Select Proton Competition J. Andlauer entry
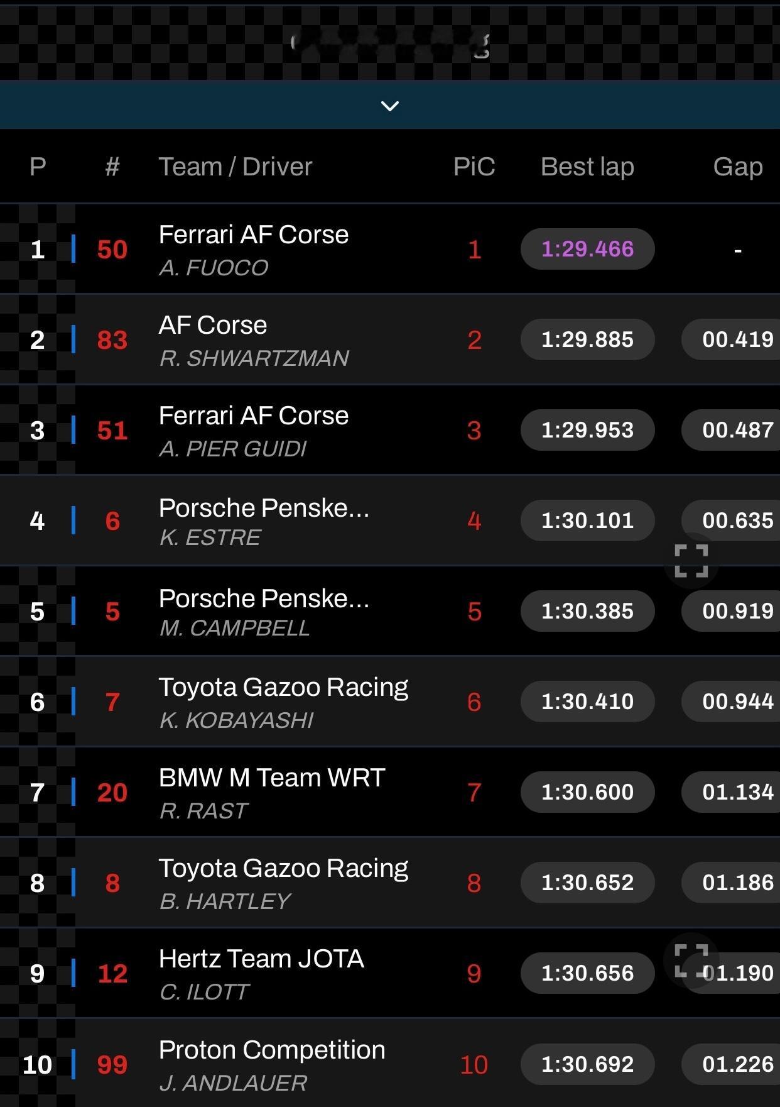The width and height of the screenshot is (780, 1107). (x=271, y=1064)
